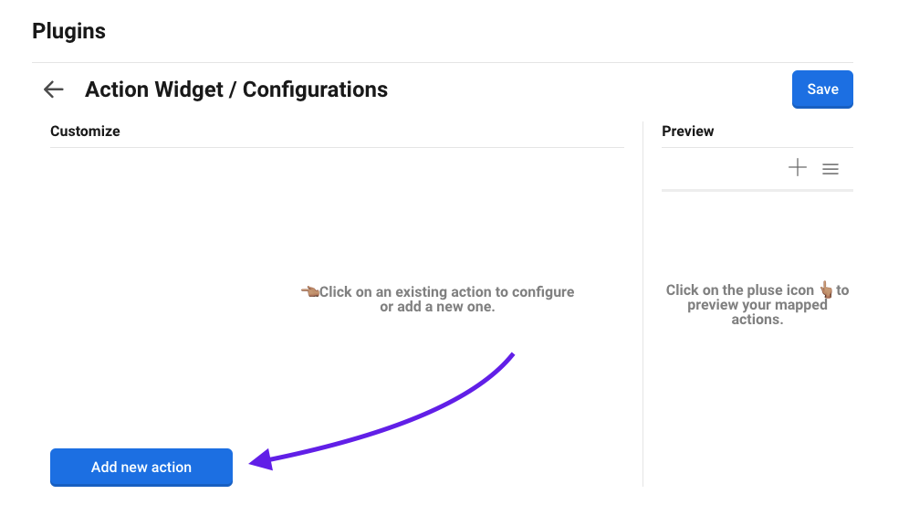Click the pointing-up hand emoji in Preview hint
909x505 pixels.
pos(826,289)
